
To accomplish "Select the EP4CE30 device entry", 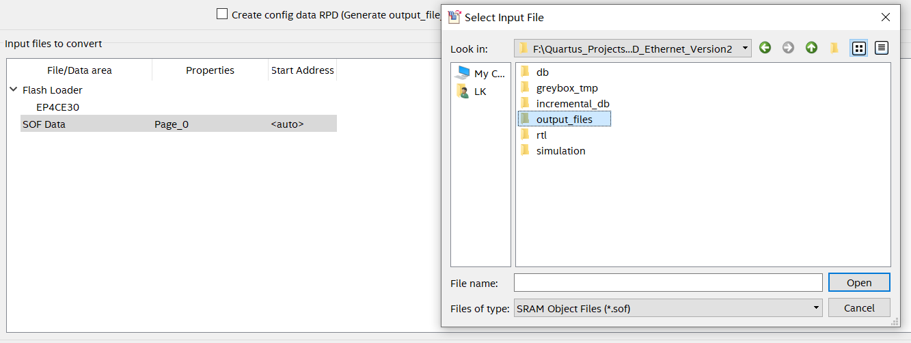I will pyautogui.click(x=57, y=107).
